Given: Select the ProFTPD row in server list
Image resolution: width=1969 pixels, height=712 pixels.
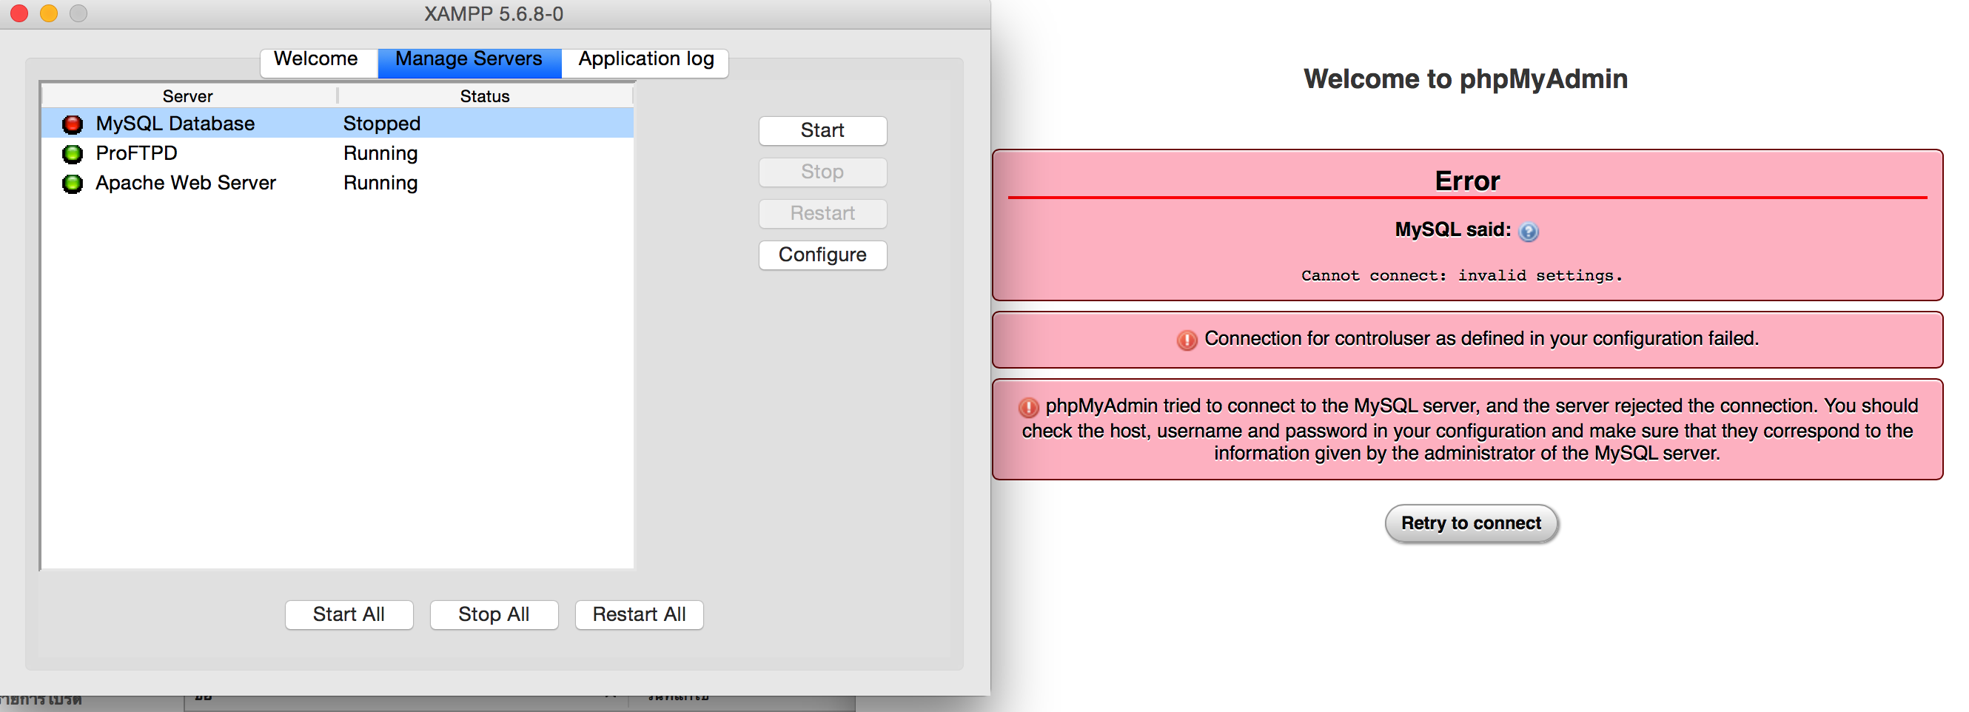Looking at the screenshot, I should (337, 153).
